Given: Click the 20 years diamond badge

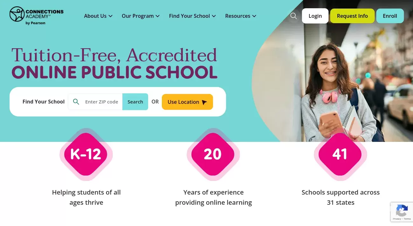Looking at the screenshot, I should pyautogui.click(x=213, y=154).
